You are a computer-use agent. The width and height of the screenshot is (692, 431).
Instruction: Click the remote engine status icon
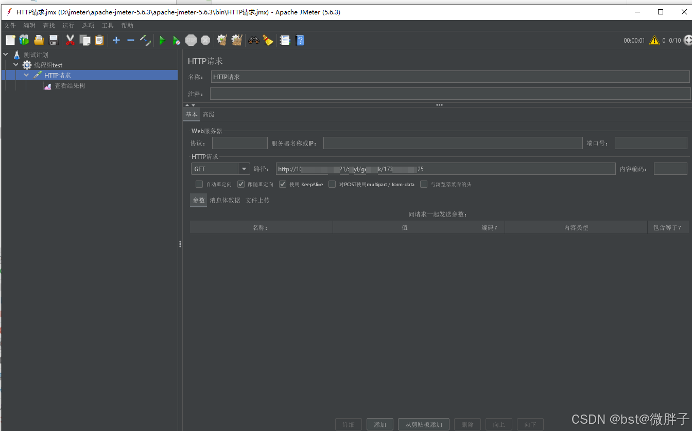pos(687,40)
